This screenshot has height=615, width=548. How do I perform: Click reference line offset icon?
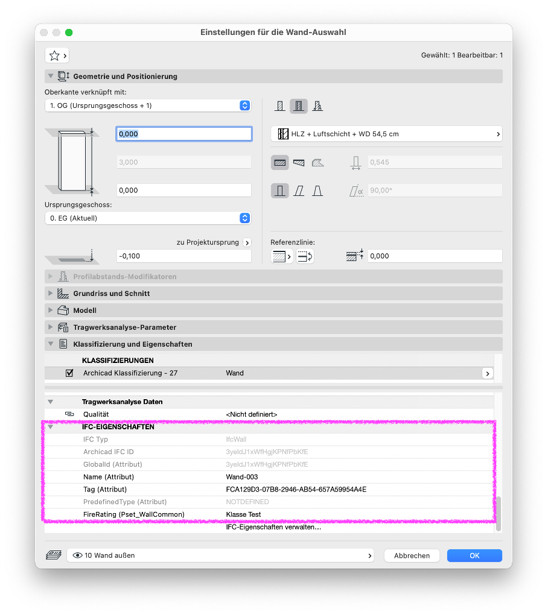coord(355,255)
